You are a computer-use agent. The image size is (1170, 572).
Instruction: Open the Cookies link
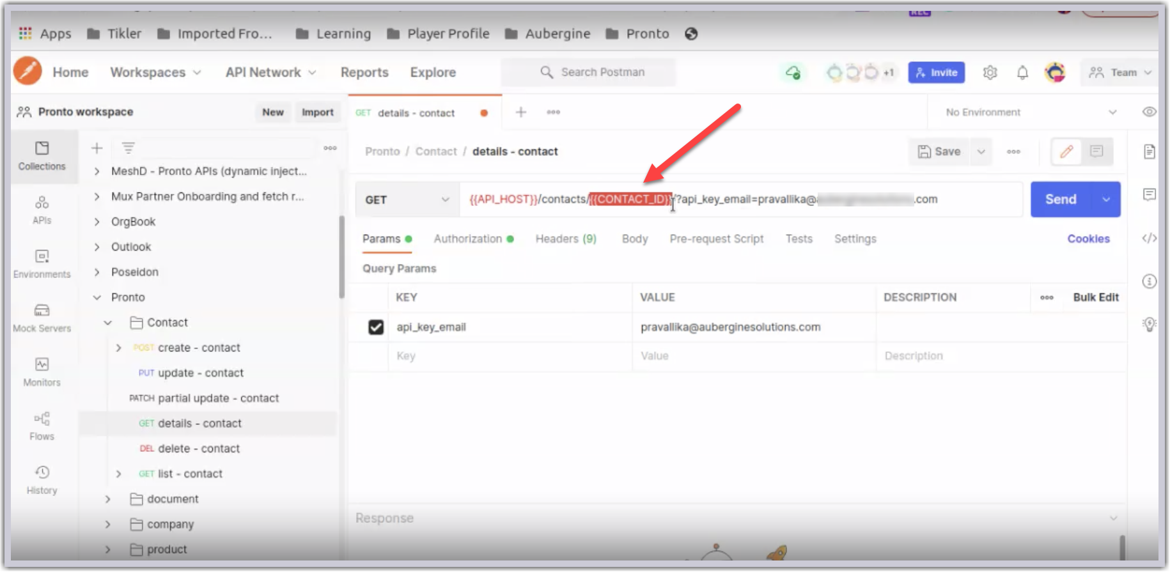pyautogui.click(x=1088, y=239)
